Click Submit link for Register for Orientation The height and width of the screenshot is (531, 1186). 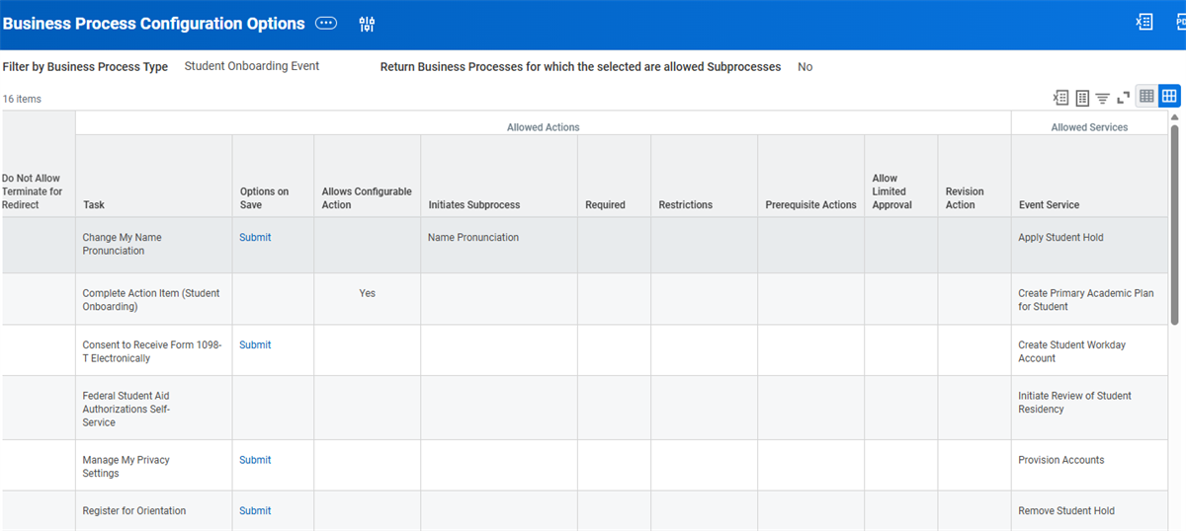tap(255, 511)
